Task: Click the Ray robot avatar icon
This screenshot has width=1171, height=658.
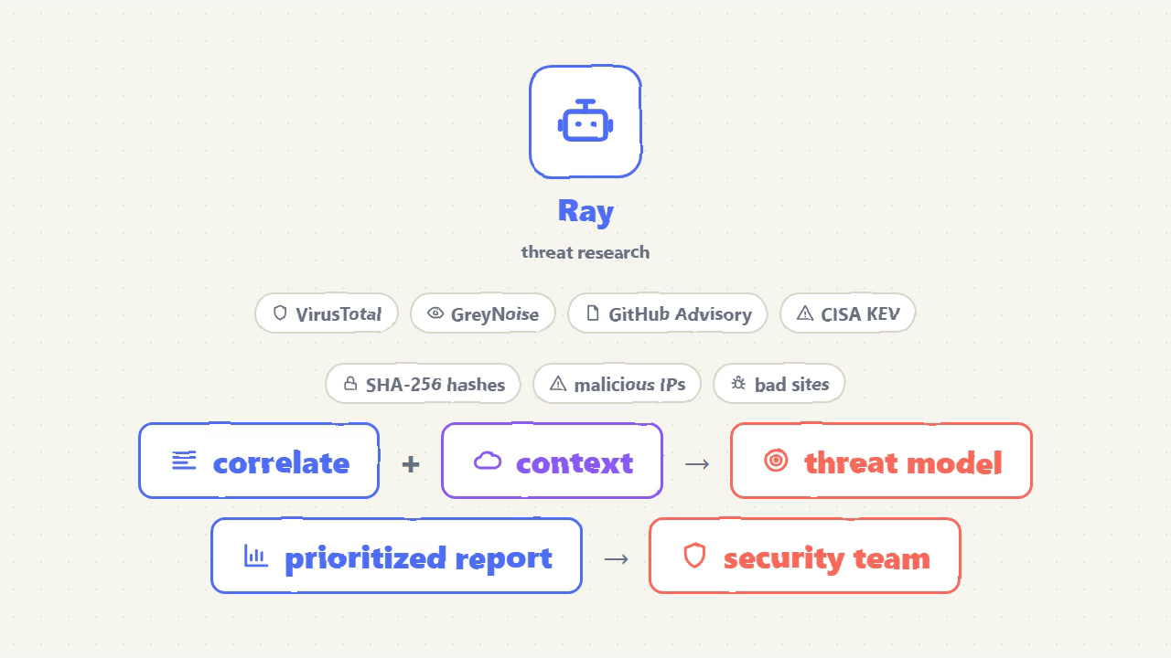Action: [585, 122]
